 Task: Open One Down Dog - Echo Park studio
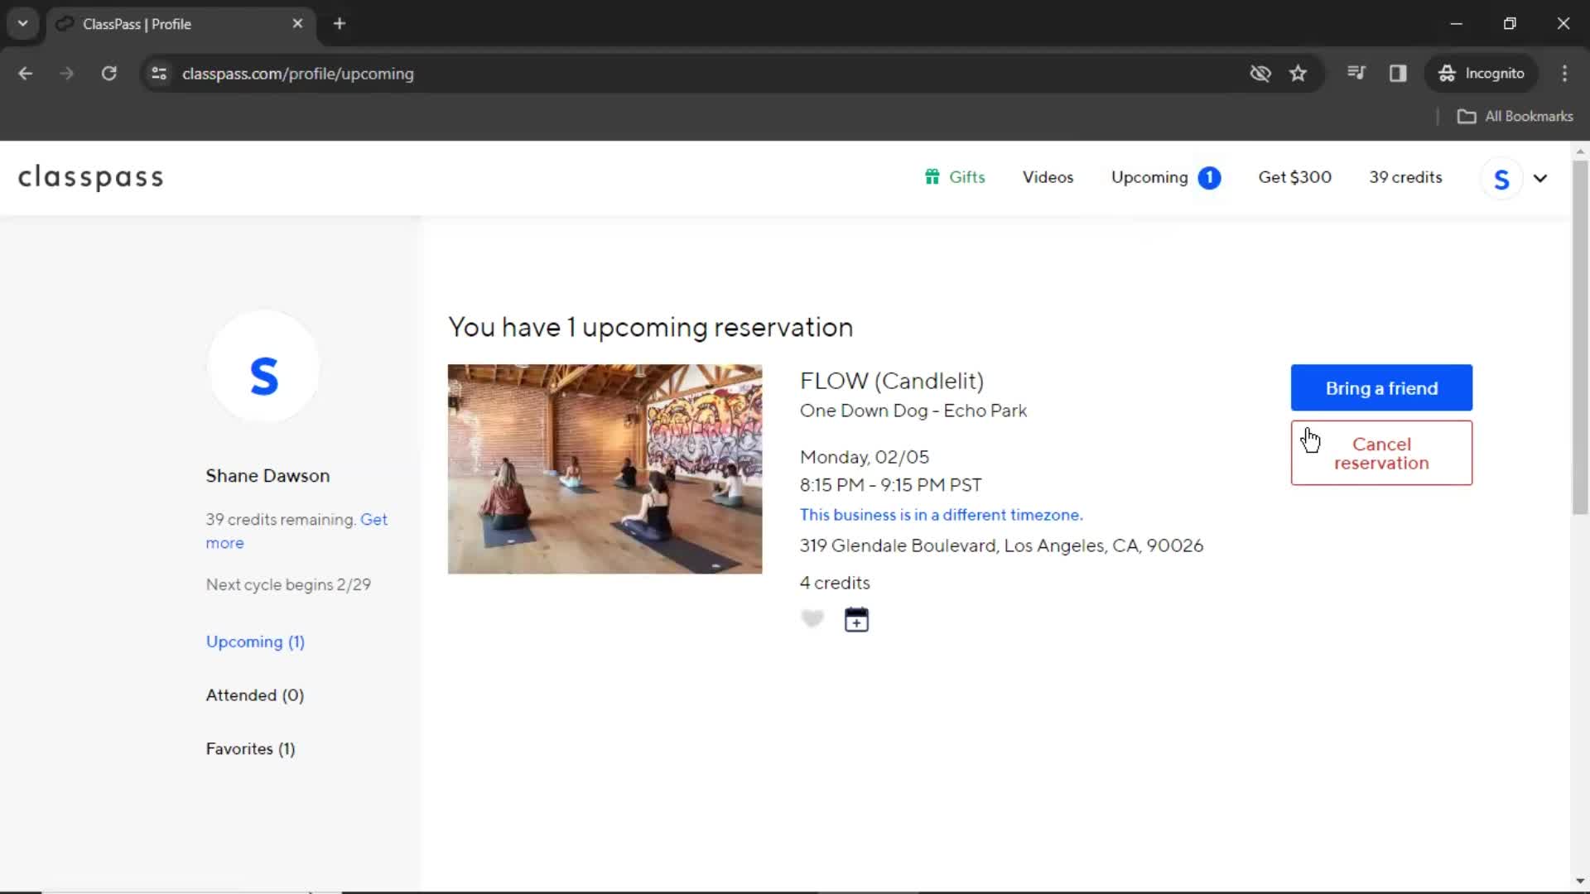click(x=913, y=411)
